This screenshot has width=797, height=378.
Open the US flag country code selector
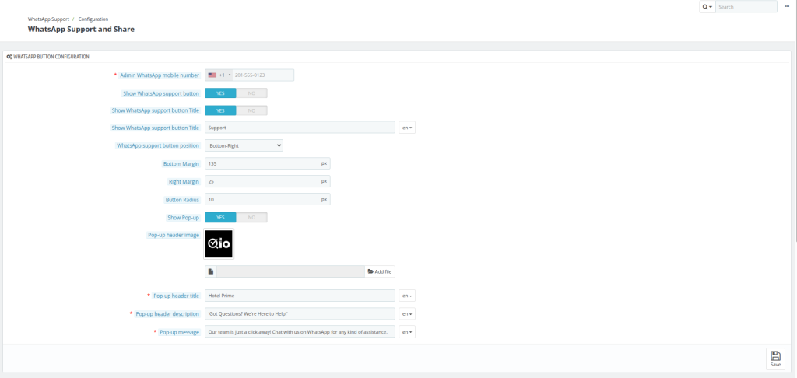(219, 75)
